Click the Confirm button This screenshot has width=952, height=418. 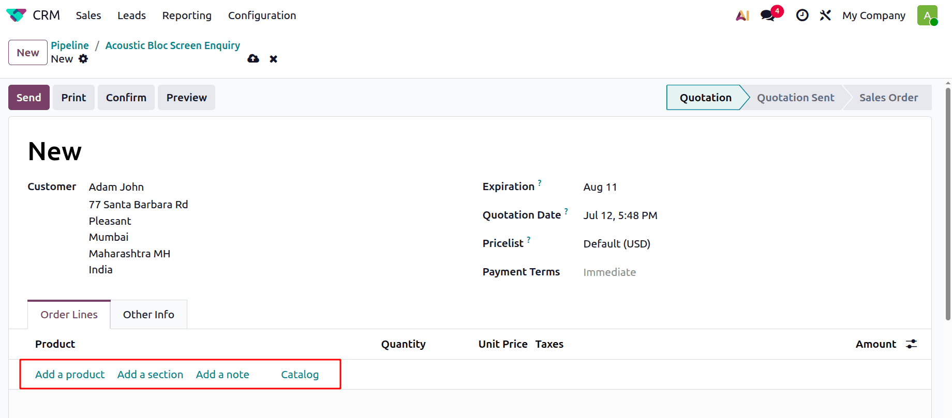(126, 98)
